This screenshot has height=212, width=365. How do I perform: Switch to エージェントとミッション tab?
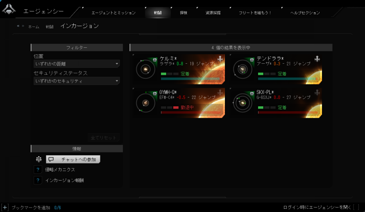pos(113,13)
